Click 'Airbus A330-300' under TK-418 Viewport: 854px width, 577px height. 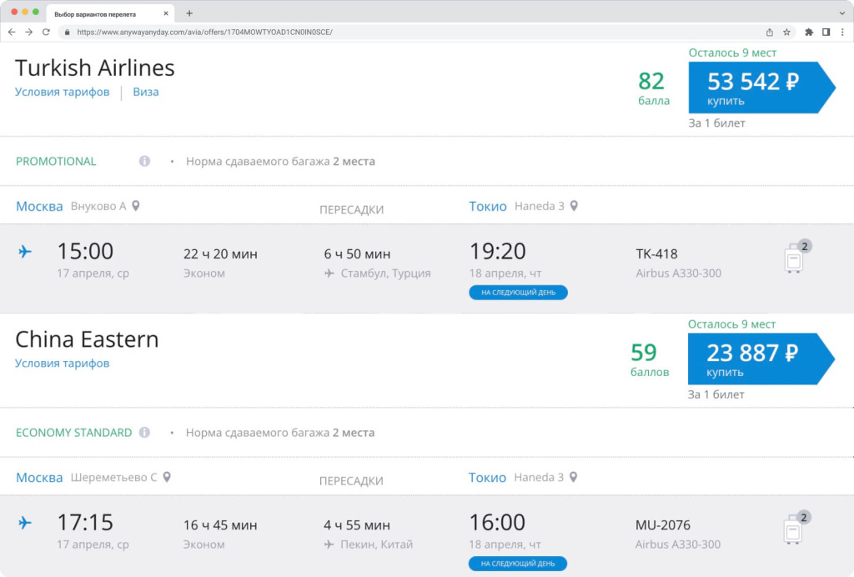point(679,273)
